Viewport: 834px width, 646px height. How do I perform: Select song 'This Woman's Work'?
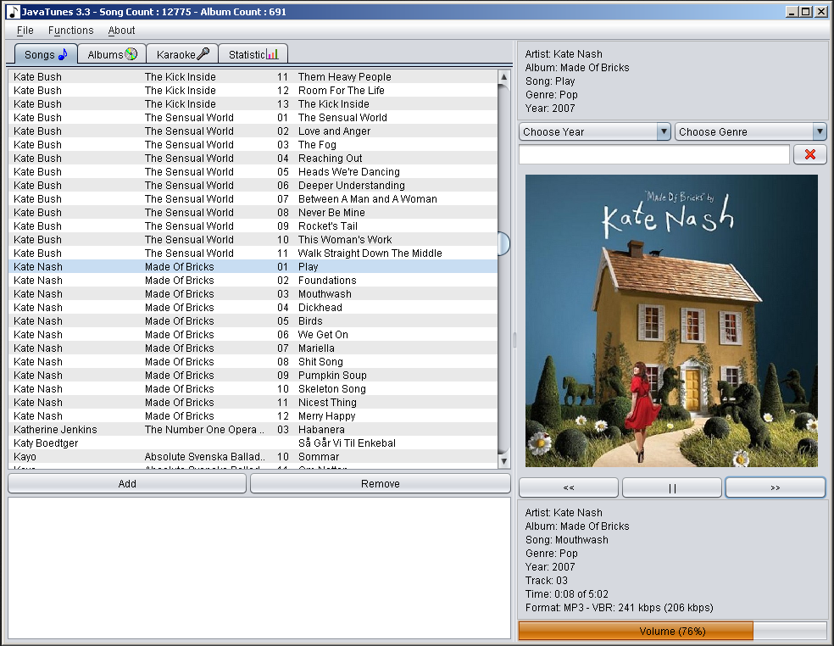coord(253,239)
